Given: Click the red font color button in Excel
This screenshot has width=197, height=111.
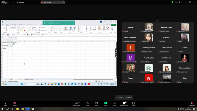Looking at the screenshot, I should click(25, 30).
